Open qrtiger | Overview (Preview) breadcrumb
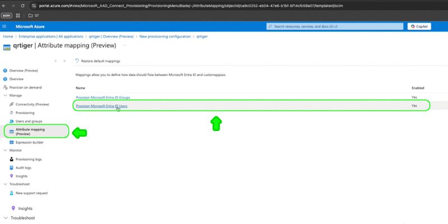The image size is (448, 224). tap(111, 36)
